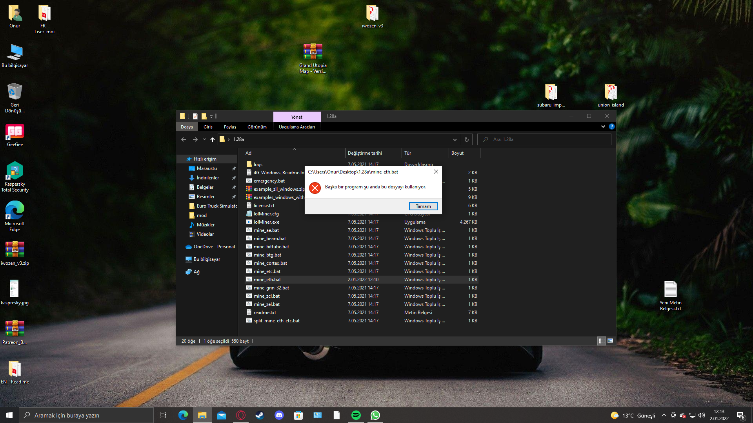
Task: Open İndirilenler in quick access
Action: coord(207,178)
